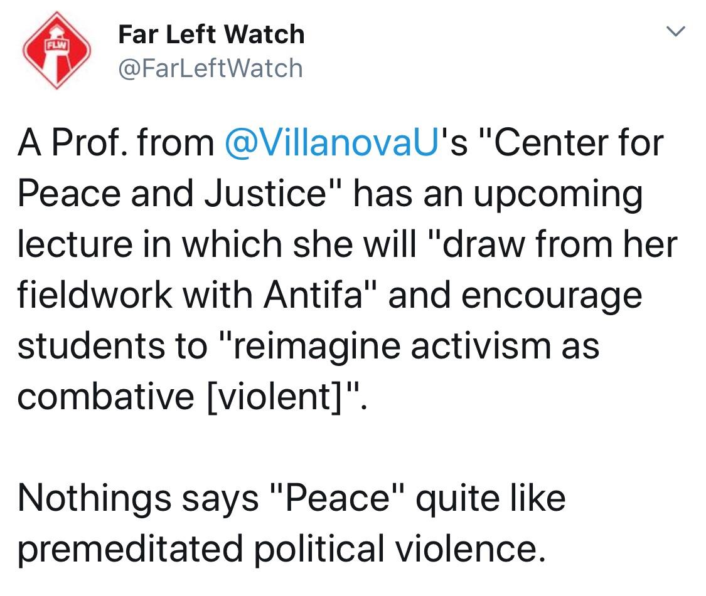Viewport: 706px width, 596px height.
Task: Click the bracketed word [violent]
Action: tap(274, 397)
